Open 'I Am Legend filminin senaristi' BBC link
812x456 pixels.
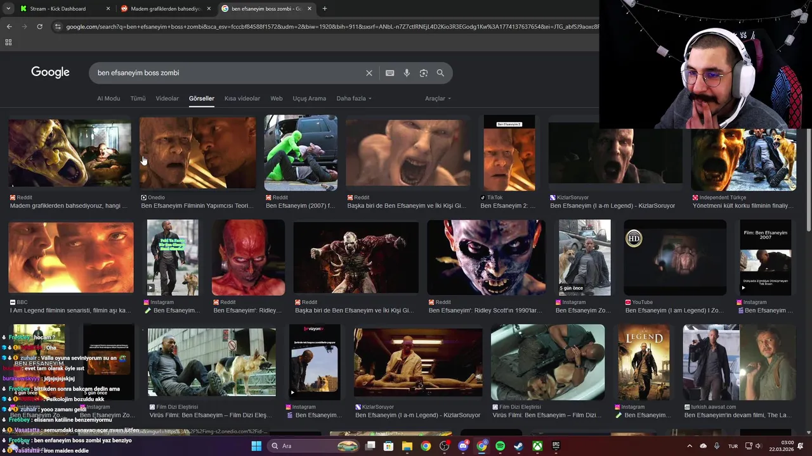pos(70,311)
